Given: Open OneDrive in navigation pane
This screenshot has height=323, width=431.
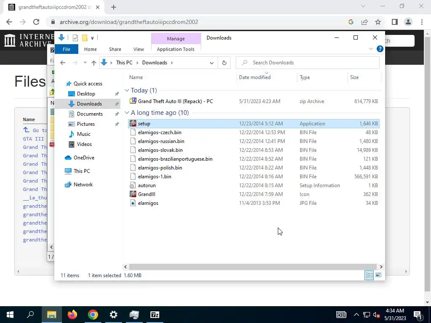Looking at the screenshot, I should 84,158.
